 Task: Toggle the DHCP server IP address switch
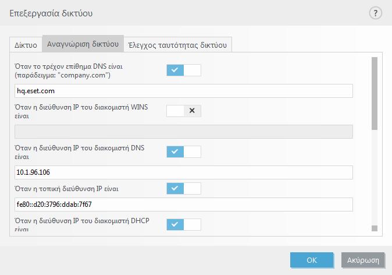pos(184,224)
